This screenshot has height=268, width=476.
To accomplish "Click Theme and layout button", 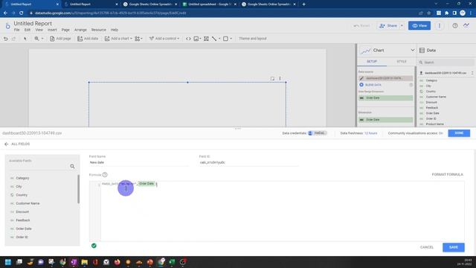I will click(253, 39).
